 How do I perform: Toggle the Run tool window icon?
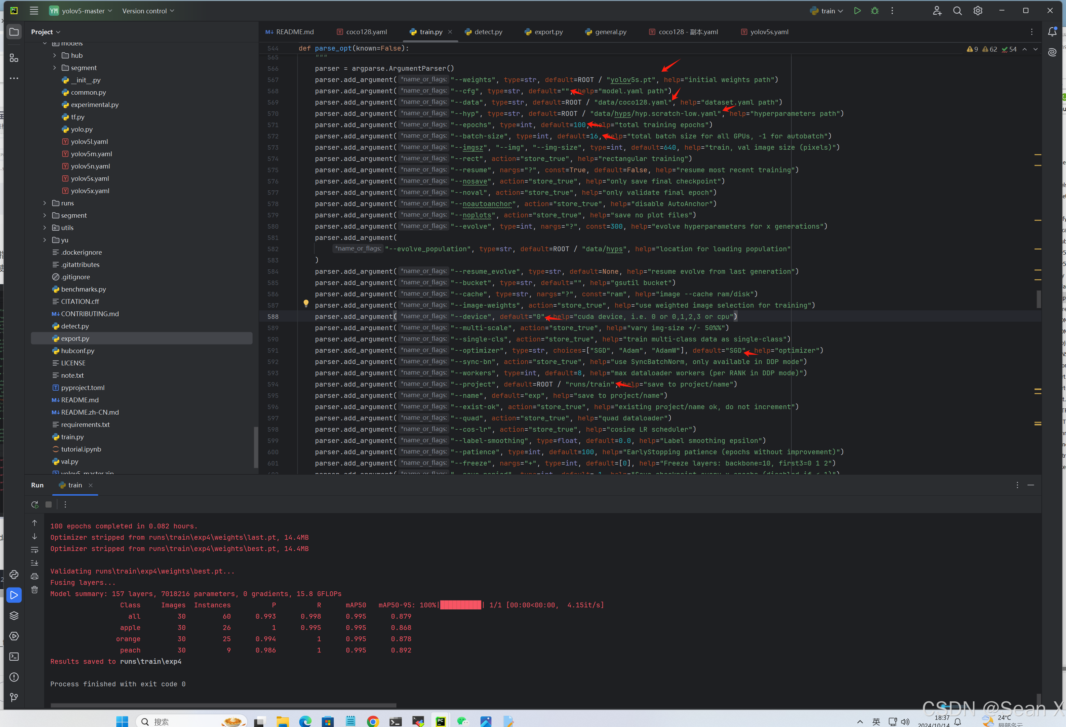(14, 595)
